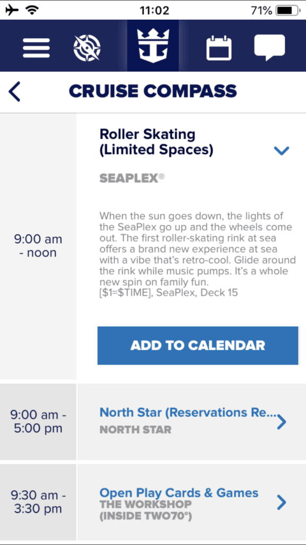The height and width of the screenshot is (545, 306).
Task: Open the calendar icon in top bar
Action: [218, 47]
